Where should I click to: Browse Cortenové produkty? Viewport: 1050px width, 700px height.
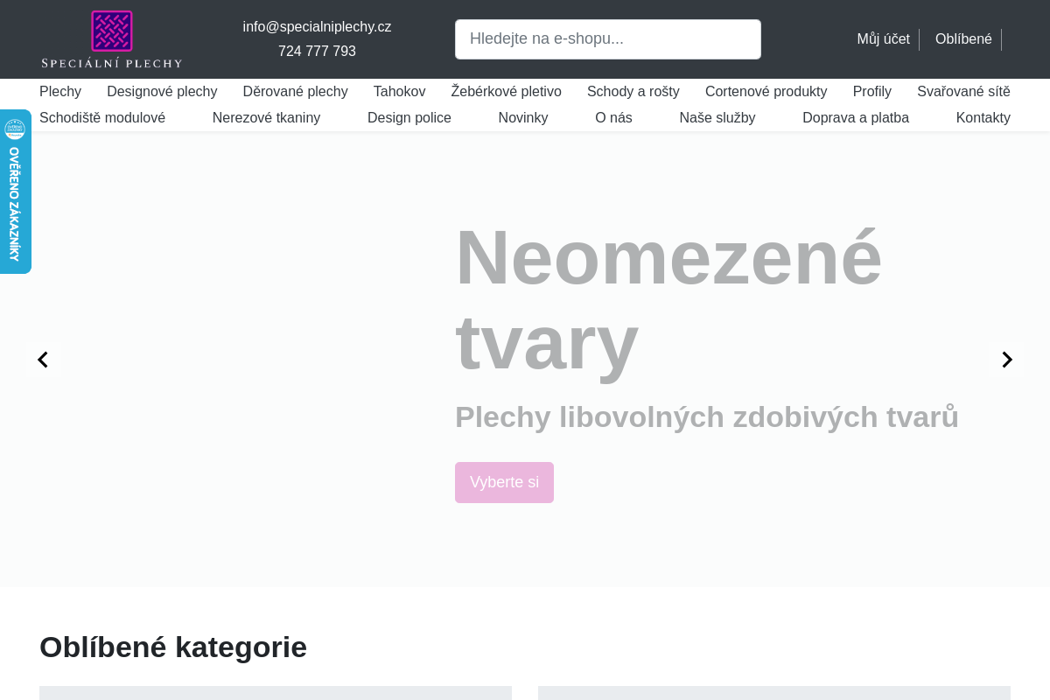click(x=766, y=91)
